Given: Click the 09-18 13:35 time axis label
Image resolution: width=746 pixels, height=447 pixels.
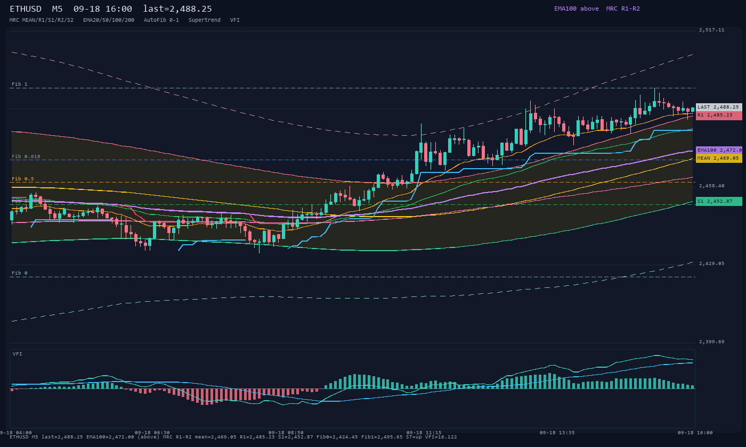Looking at the screenshot, I should [557, 433].
